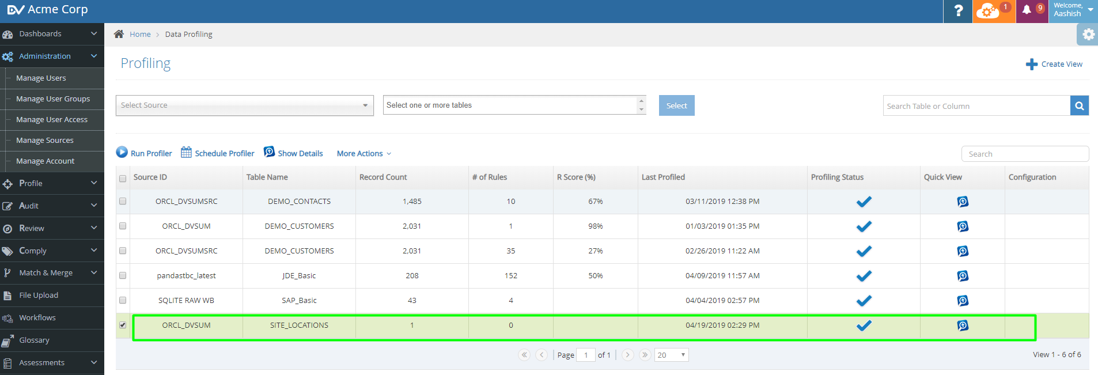1098x375 pixels.
Task: Check the ORCL_DVSUM DEMO_CUSTOMERS row checkbox
Action: [x=123, y=226]
